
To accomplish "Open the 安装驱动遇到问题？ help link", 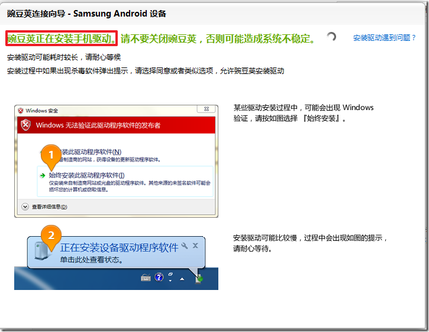I will click(385, 38).
